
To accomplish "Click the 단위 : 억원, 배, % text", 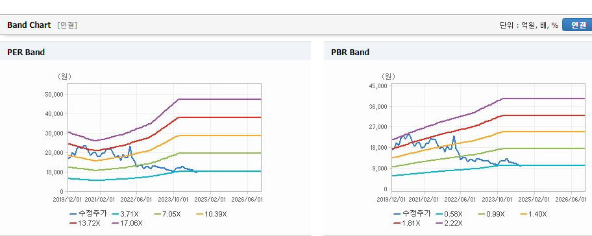I will [528, 25].
